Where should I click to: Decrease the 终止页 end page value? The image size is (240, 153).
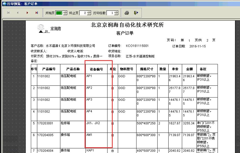pos(89,14)
